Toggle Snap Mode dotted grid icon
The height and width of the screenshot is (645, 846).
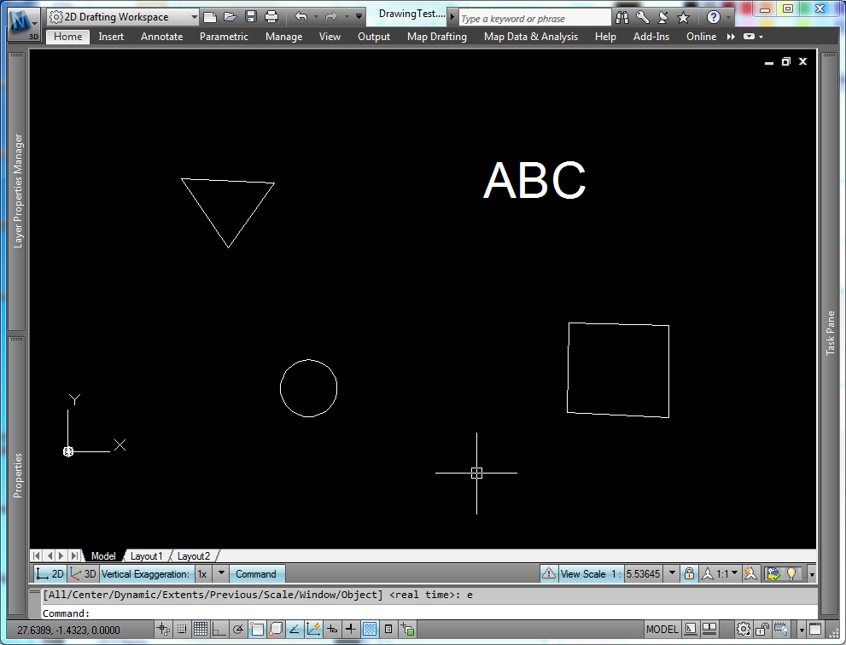pyautogui.click(x=182, y=629)
